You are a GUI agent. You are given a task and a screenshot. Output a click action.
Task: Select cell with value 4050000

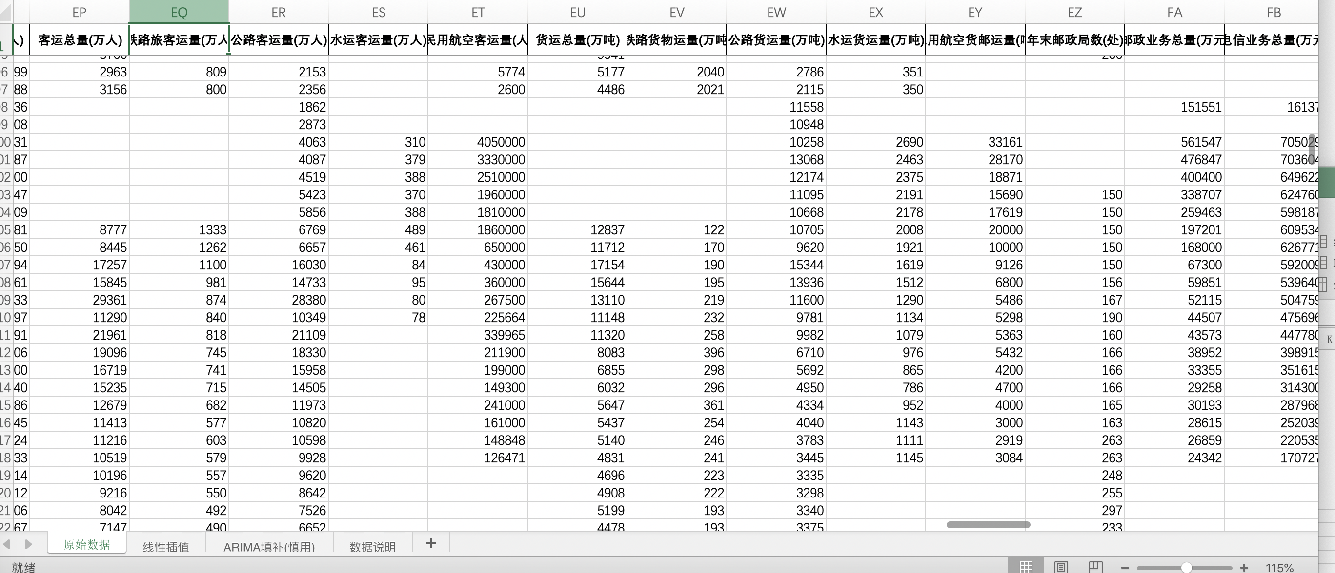477,142
